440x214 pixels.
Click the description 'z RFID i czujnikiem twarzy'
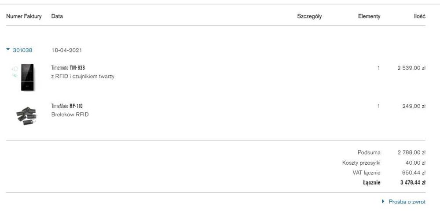coord(83,76)
